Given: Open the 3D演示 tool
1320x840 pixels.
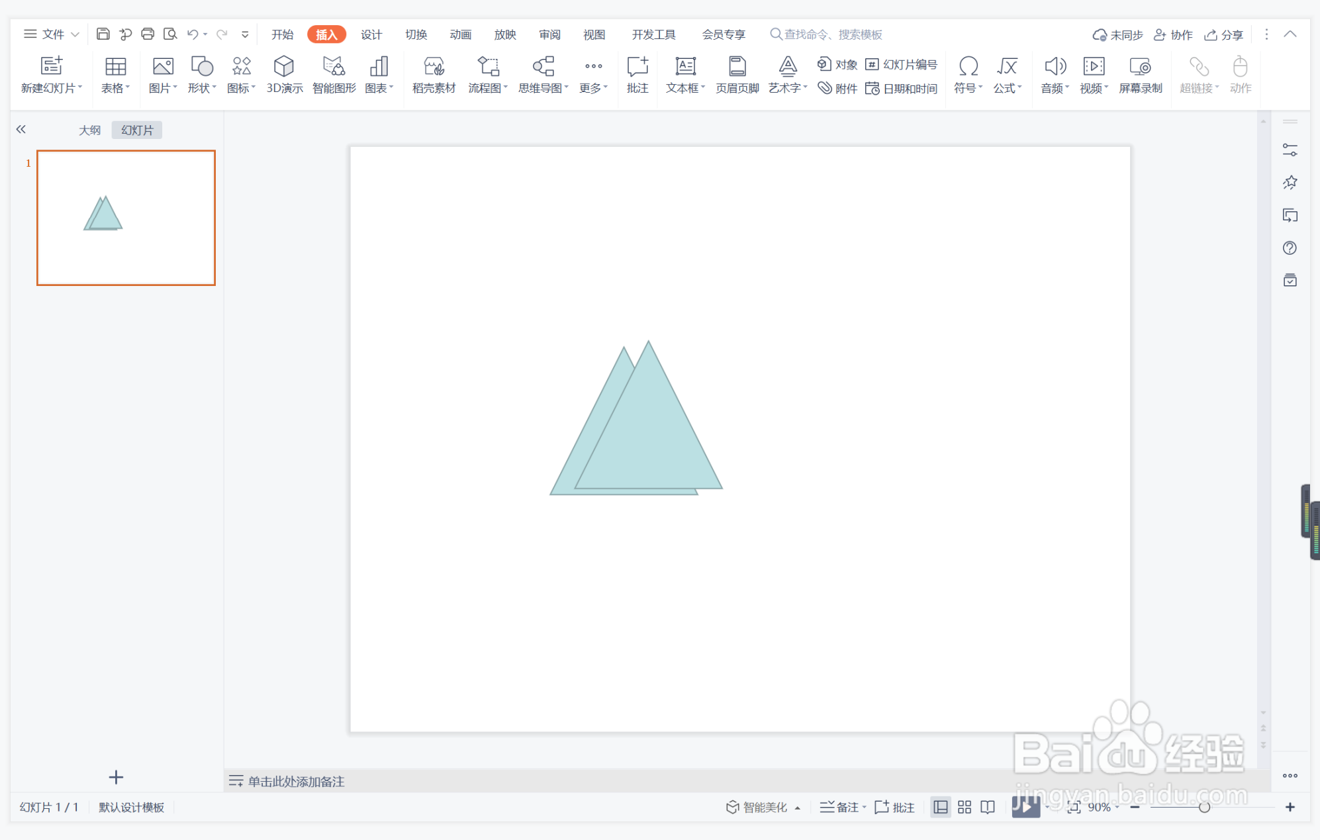Looking at the screenshot, I should point(284,74).
